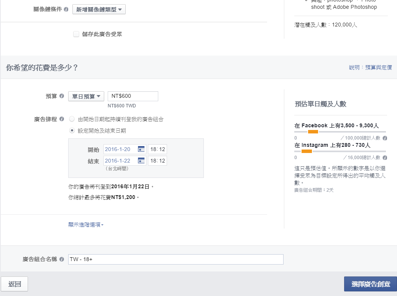Open calendar picker for 結束 date

141,161
